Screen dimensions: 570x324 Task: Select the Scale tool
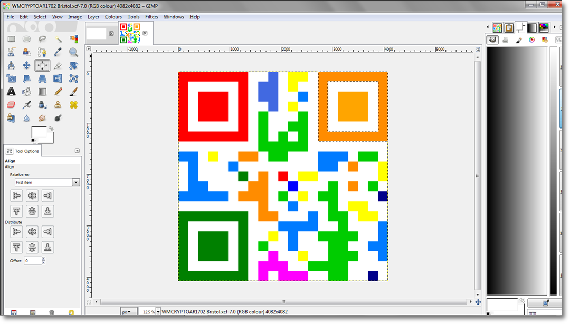[11, 78]
